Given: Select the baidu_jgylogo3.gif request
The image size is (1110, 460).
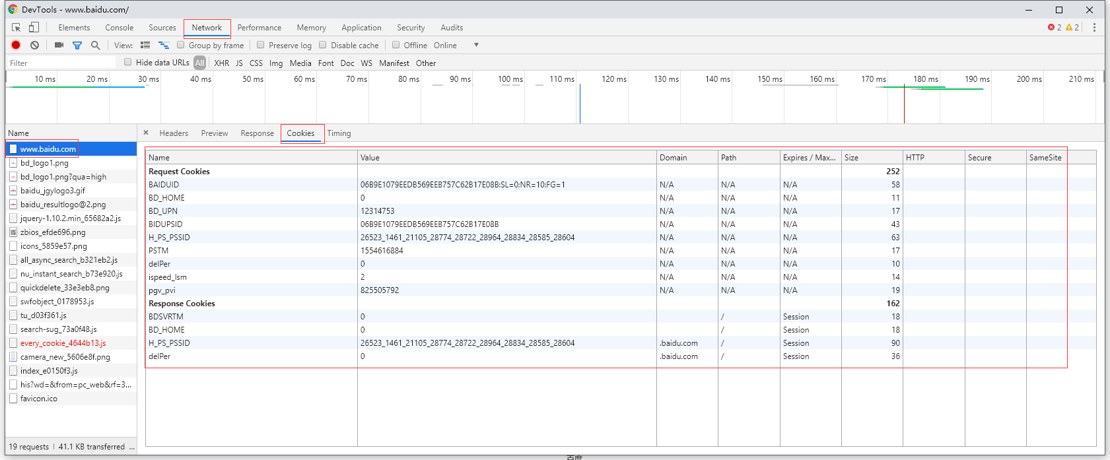Looking at the screenshot, I should [x=71, y=191].
